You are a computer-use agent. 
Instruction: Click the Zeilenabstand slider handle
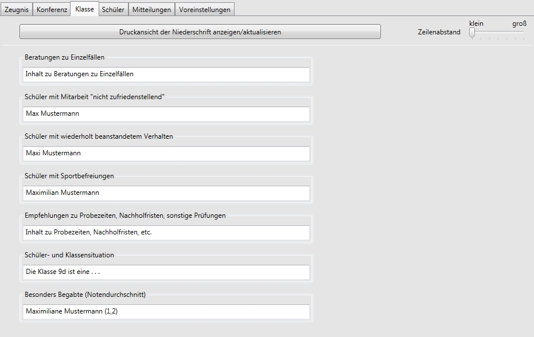(472, 33)
